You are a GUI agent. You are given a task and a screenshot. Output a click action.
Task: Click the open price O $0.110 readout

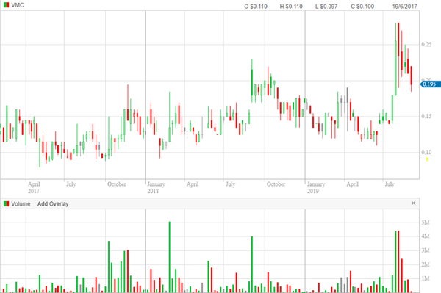[256, 6]
